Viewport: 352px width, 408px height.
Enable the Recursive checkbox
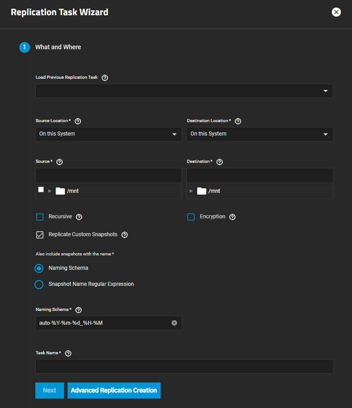pyautogui.click(x=40, y=217)
